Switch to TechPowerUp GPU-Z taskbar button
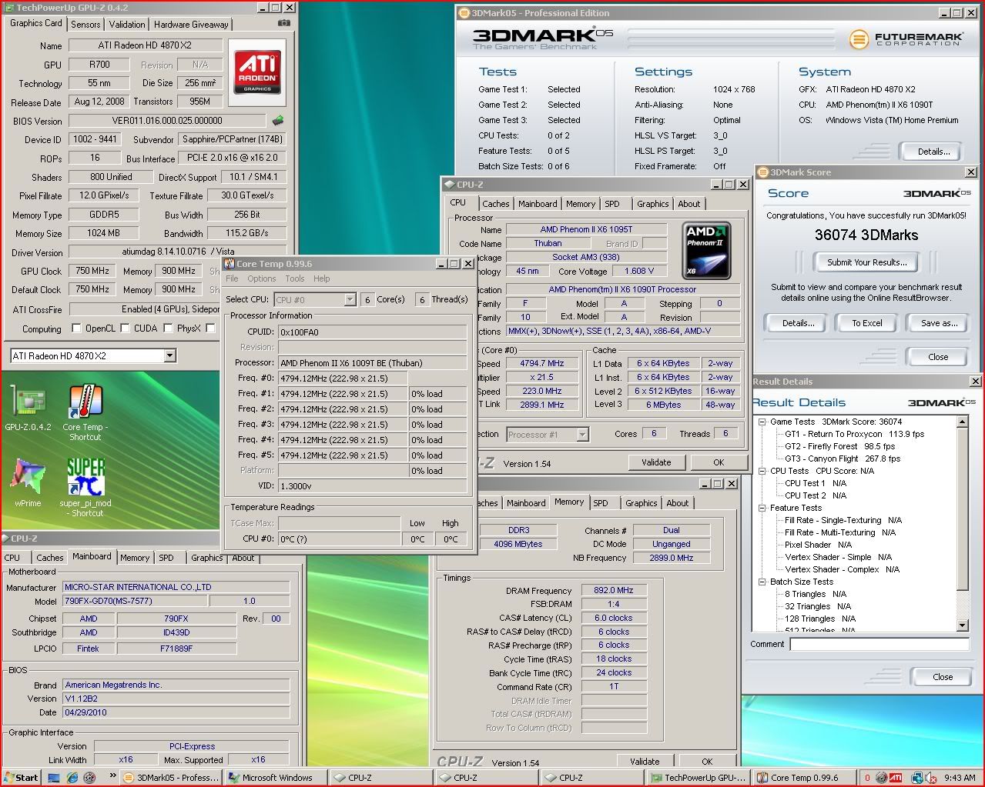The image size is (985, 787). click(698, 778)
